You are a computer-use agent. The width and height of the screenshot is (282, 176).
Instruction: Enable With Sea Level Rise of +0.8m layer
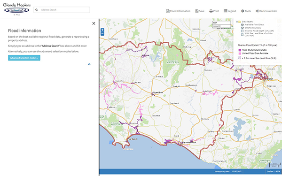click(x=242, y=34)
